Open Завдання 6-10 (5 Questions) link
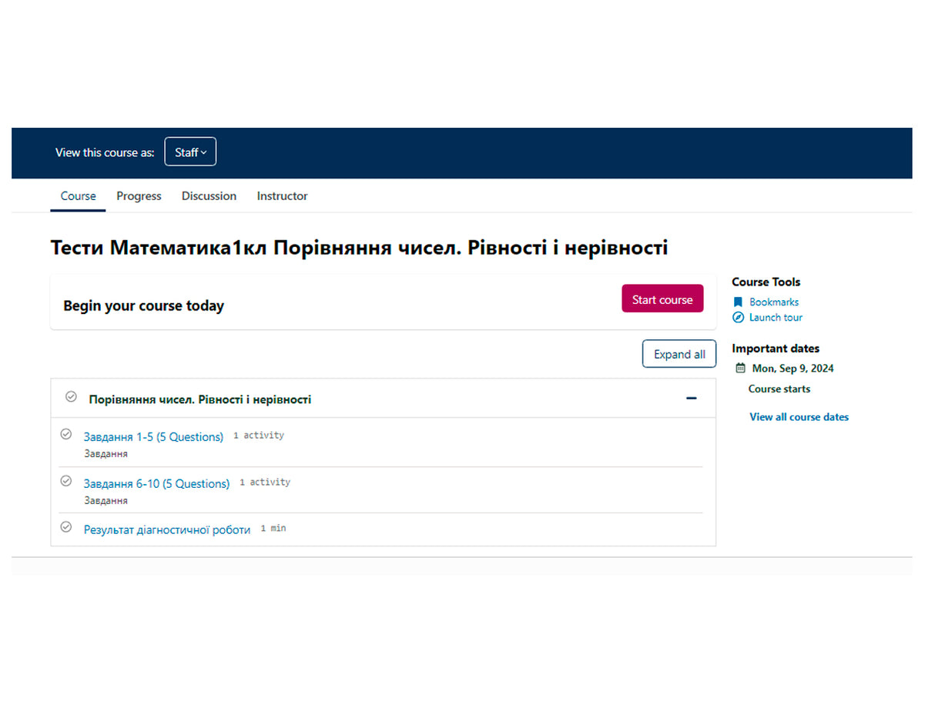 156,484
